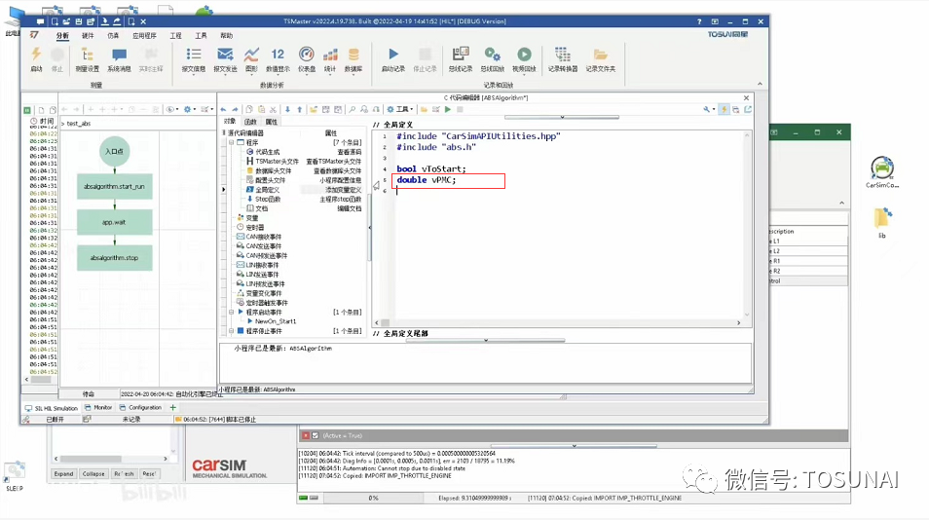Switch to the 硬件 ribbon tab
Viewport: 929px width, 520px height.
(88, 35)
